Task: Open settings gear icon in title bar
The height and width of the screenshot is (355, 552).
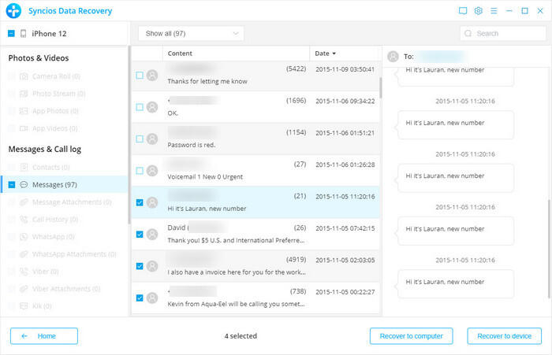Action: click(x=479, y=11)
